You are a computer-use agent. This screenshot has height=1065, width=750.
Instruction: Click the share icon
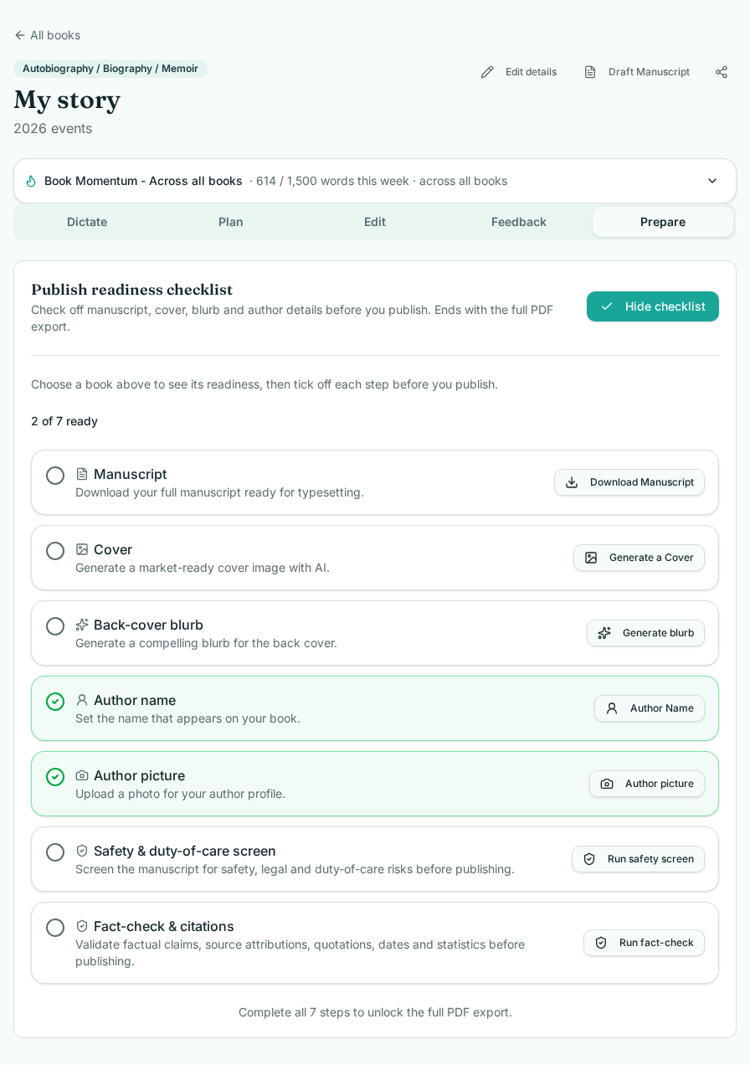(x=722, y=72)
